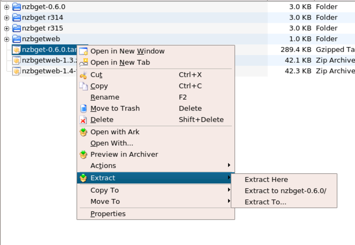The image size is (355, 245).
Task: Click the archive icon for nzbgetweb-1.4 file
Action: pyautogui.click(x=16, y=71)
